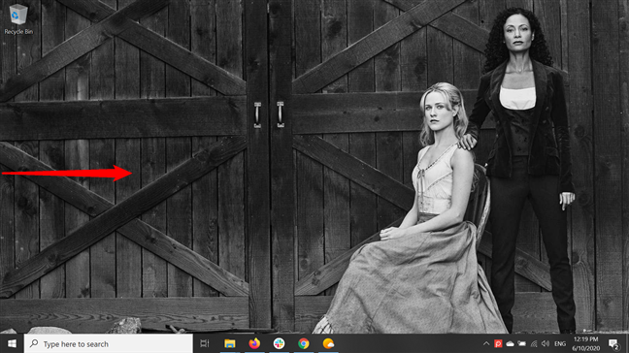Open Firefox from the taskbar
This screenshot has width=629, height=353.
pos(254,343)
